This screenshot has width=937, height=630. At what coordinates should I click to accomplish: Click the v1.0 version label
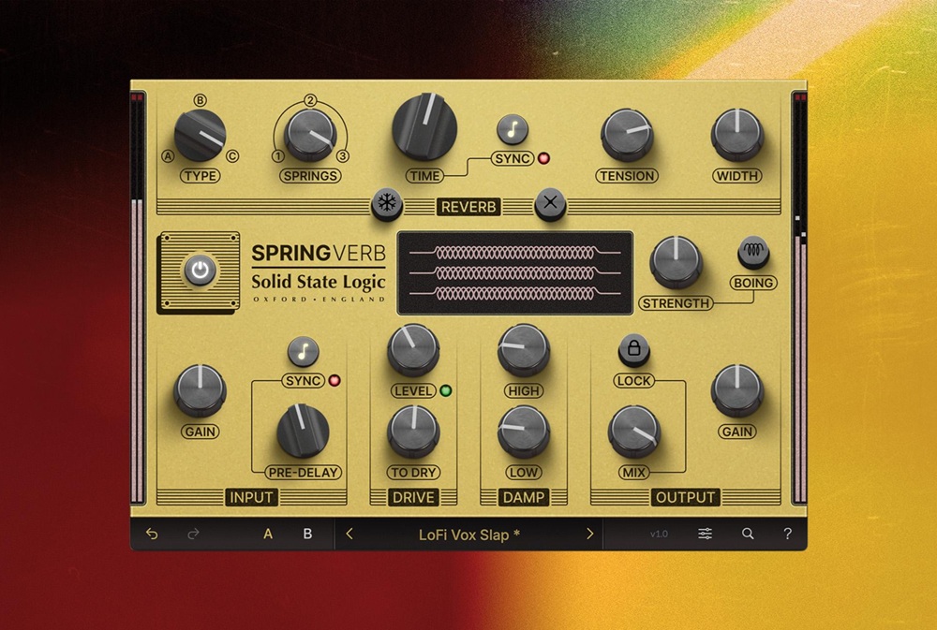coord(660,533)
